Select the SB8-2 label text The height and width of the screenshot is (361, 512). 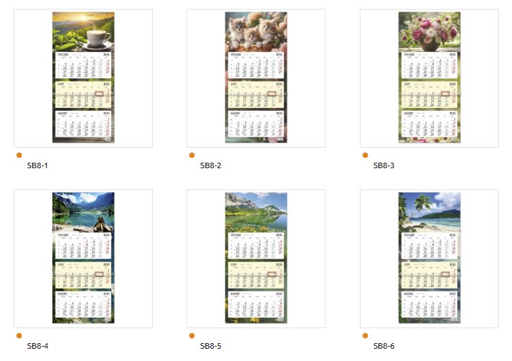click(210, 165)
